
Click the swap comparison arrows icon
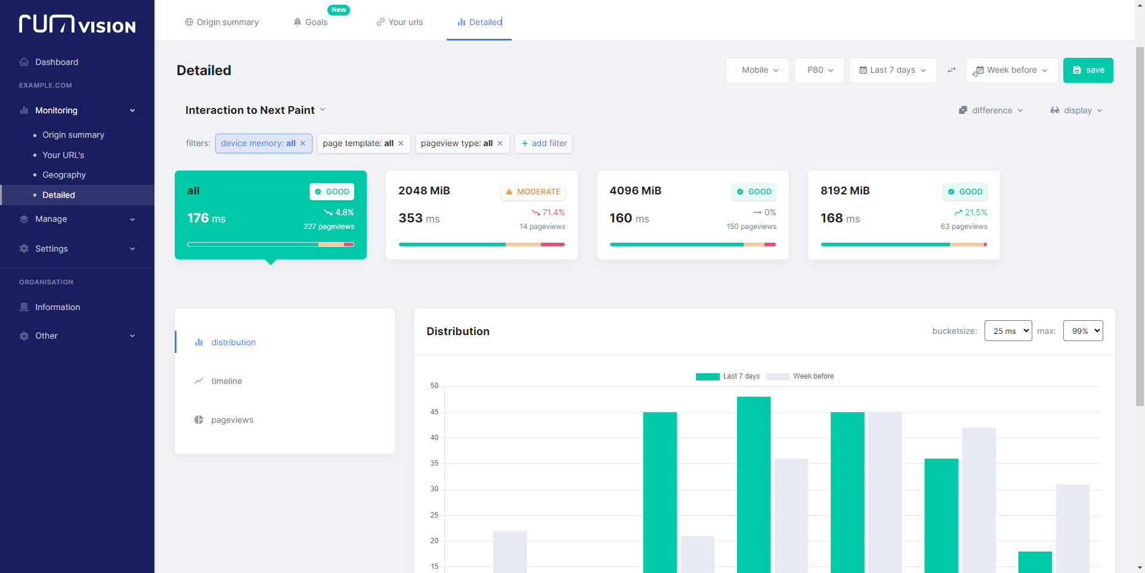952,70
